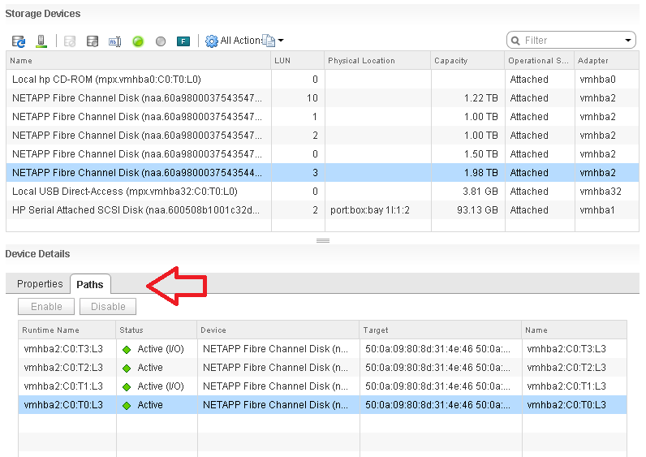646x457 pixels.
Task: Select the Local USB Direct-Access device row
Action: point(322,192)
